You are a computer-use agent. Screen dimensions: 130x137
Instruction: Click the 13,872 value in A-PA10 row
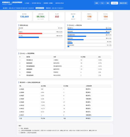coord(43,105)
